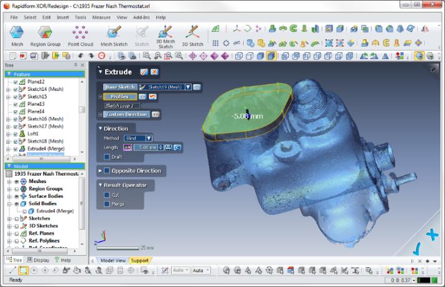Click the line select tool in bottom toolbar
This screenshot has width=445, height=287.
pos(12,270)
